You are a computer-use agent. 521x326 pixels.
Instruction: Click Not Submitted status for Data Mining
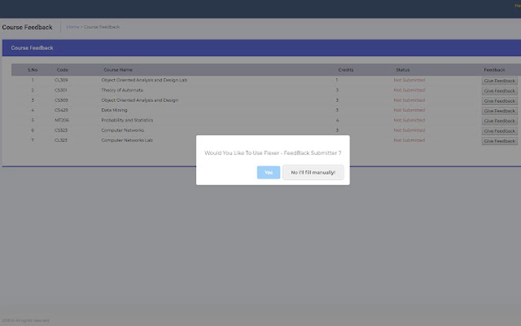(x=409, y=110)
